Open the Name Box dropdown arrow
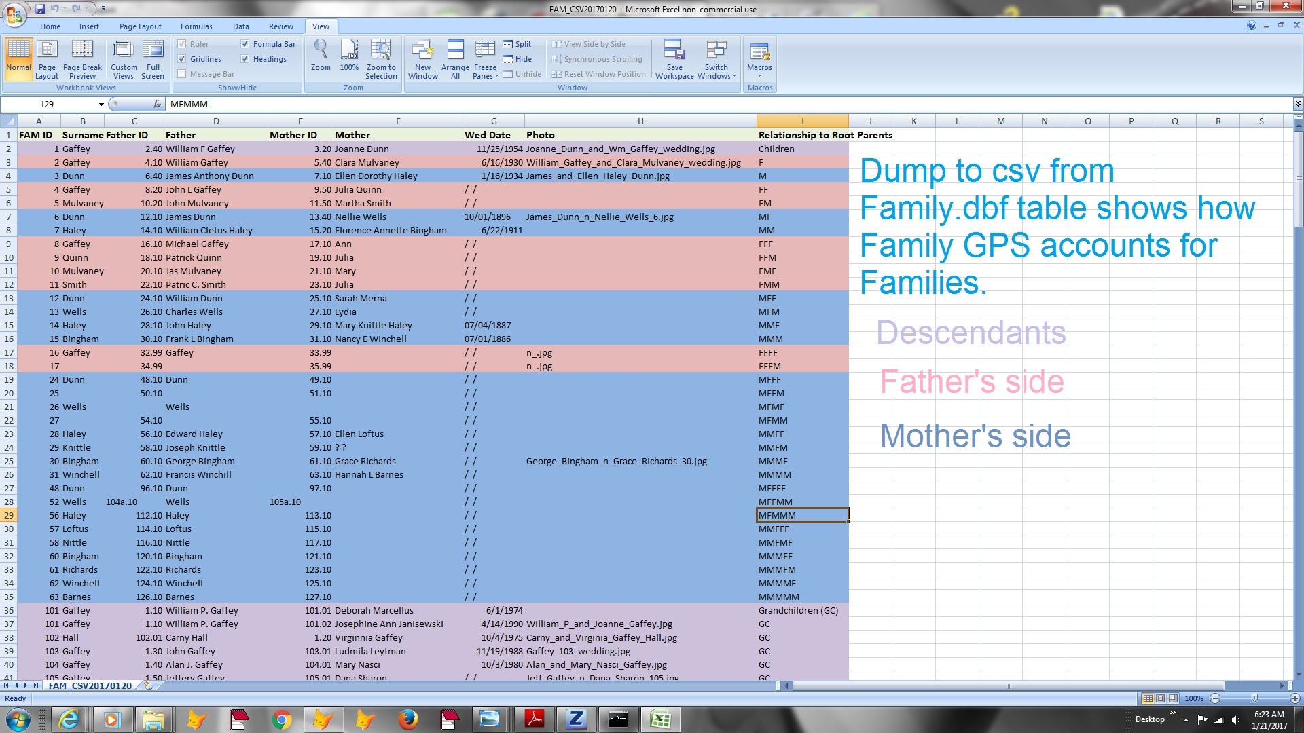Viewport: 1304px width, 733px height. (101, 104)
